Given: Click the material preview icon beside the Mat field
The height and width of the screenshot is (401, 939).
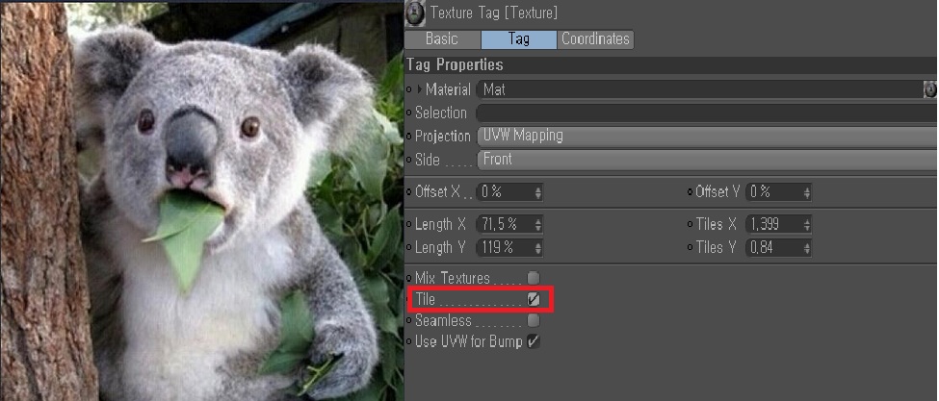Looking at the screenshot, I should click(x=930, y=89).
